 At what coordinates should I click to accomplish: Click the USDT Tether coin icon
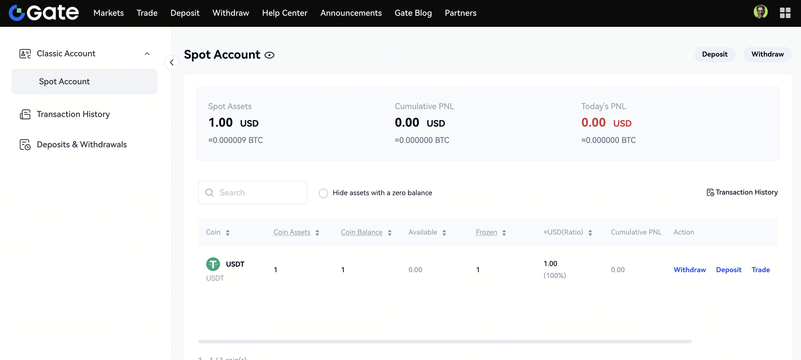click(x=213, y=264)
